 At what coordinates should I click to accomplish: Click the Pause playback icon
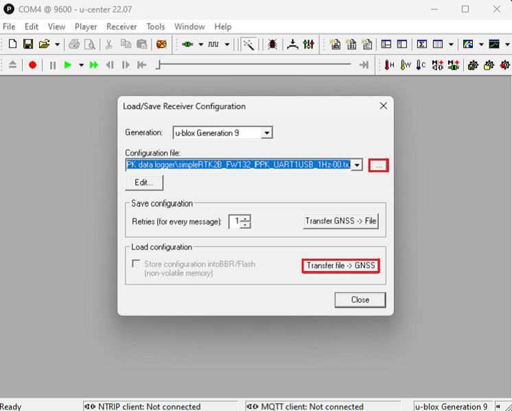[x=53, y=65]
